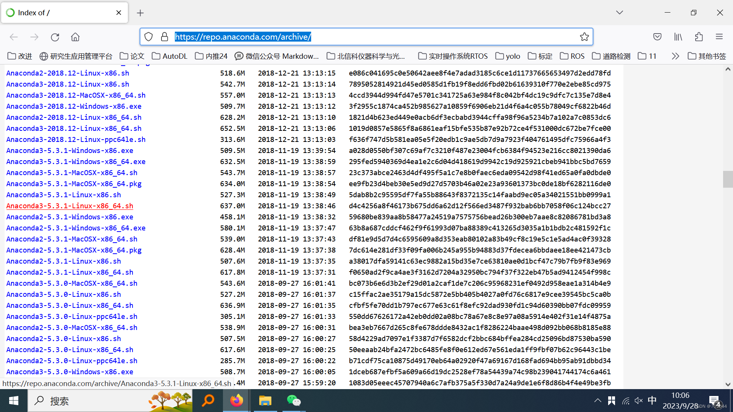Screen dimensions: 733x412
Task: Click the tracking protection shield icon
Action: 149,37
